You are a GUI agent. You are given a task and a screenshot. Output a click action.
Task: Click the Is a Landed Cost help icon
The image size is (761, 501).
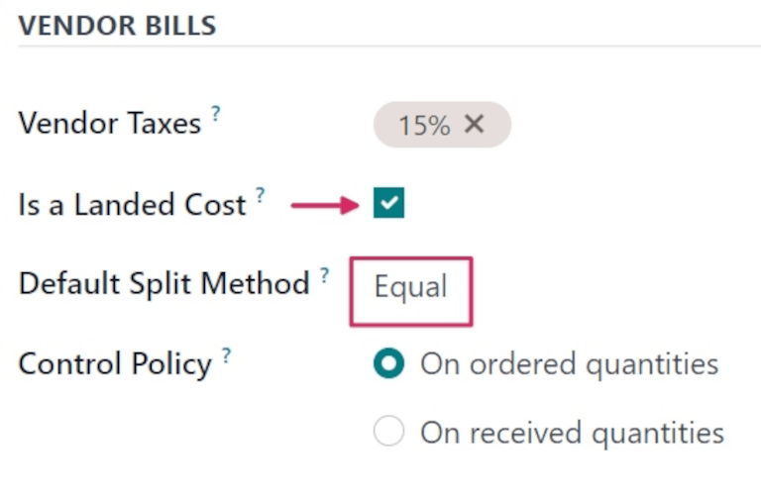pos(261,195)
